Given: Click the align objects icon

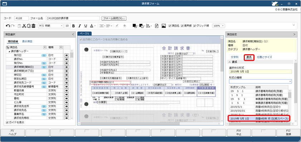Looking at the screenshot, I should click(148, 26).
